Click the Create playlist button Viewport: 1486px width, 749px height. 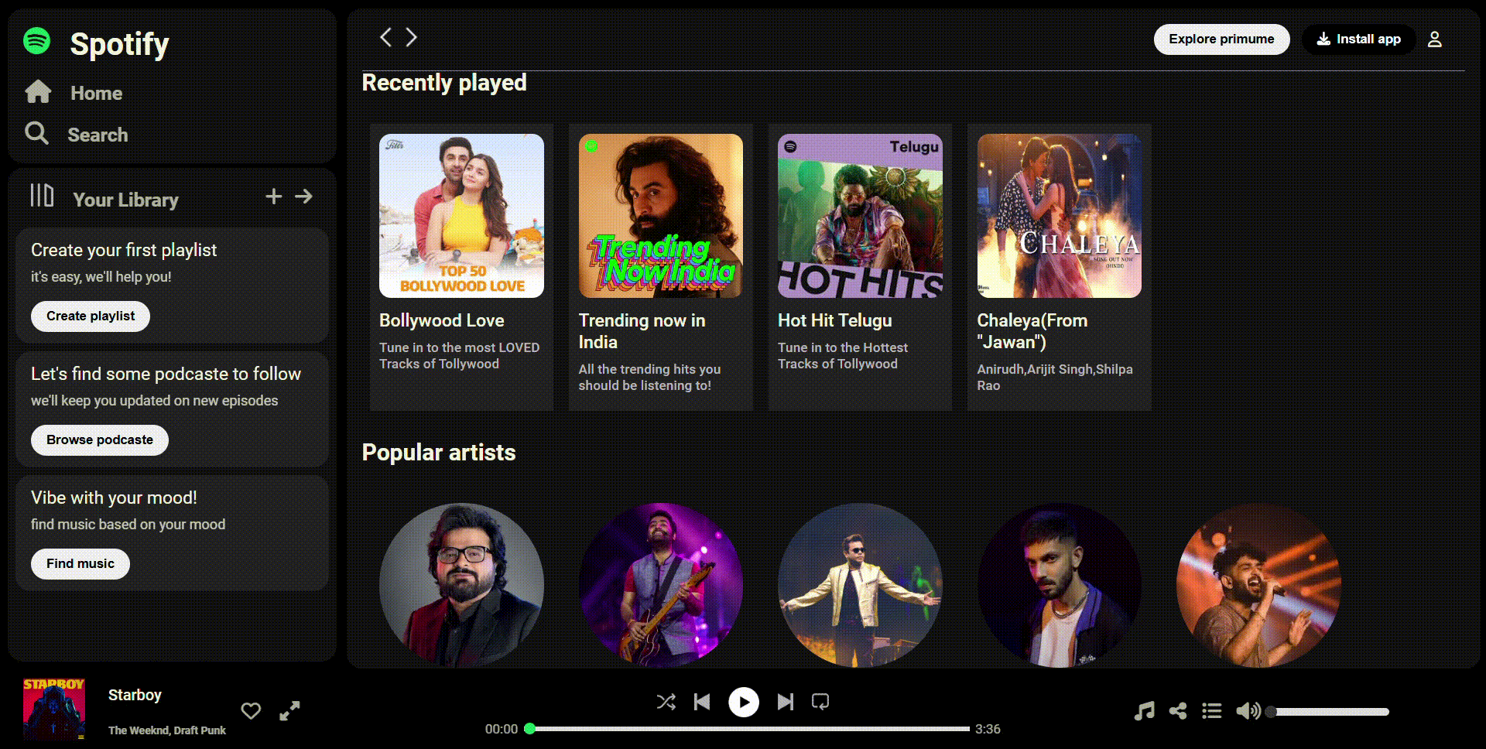(91, 316)
